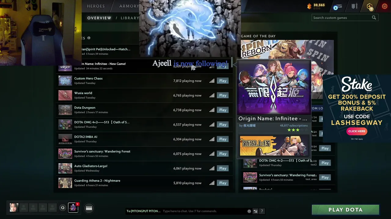Click the Stake ad CLICK HERE button
The image size is (391, 219).
tap(357, 131)
